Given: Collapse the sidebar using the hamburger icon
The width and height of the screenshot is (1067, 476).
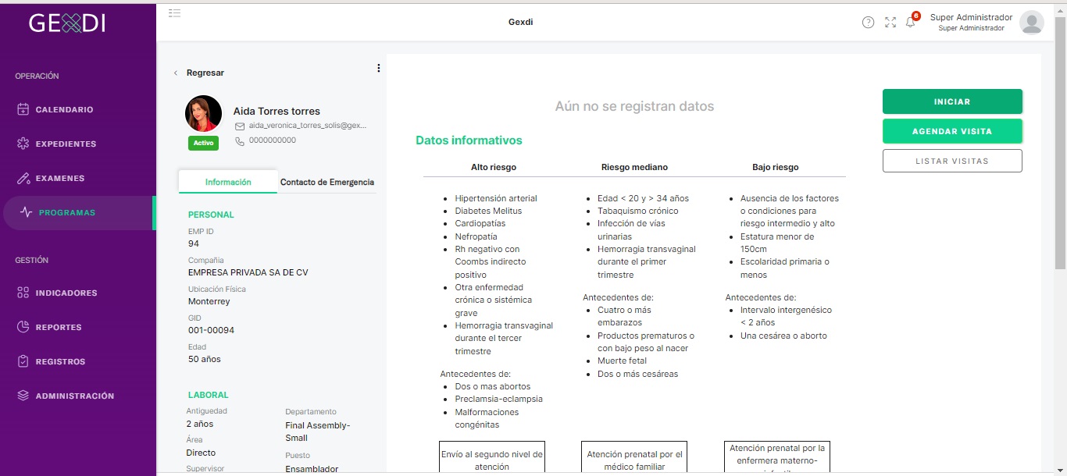Looking at the screenshot, I should point(175,13).
